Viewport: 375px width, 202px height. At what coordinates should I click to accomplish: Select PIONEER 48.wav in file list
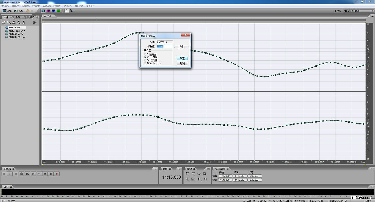tap(17, 37)
